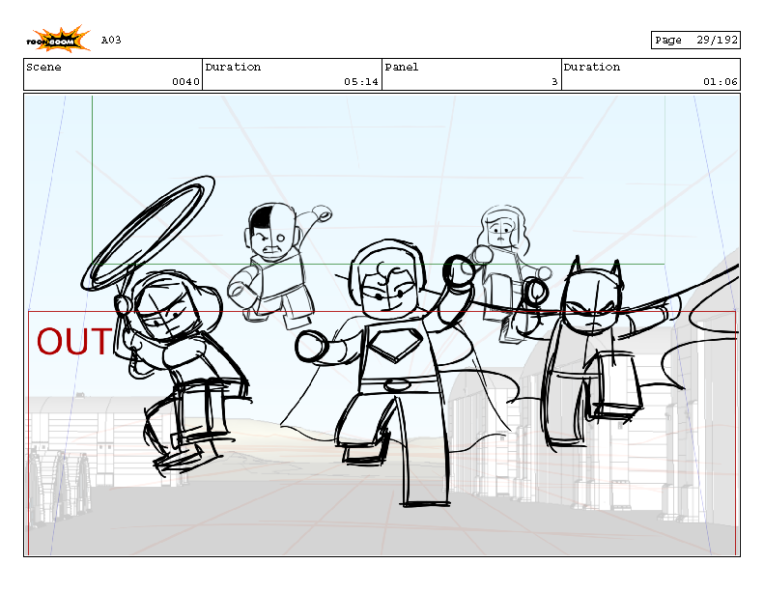
Task: Click the panel number '3'
Action: pos(554,82)
